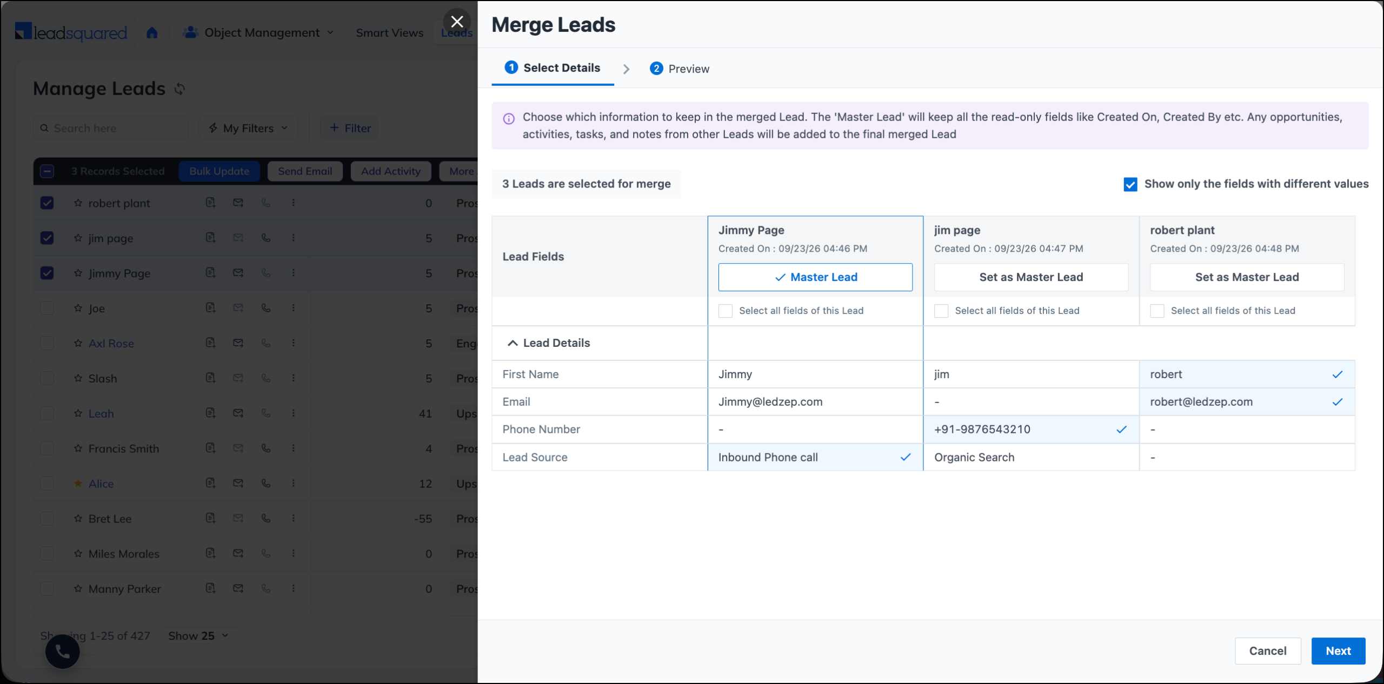Uncheck the robert plant row checkbox
The height and width of the screenshot is (684, 1384).
tap(47, 203)
